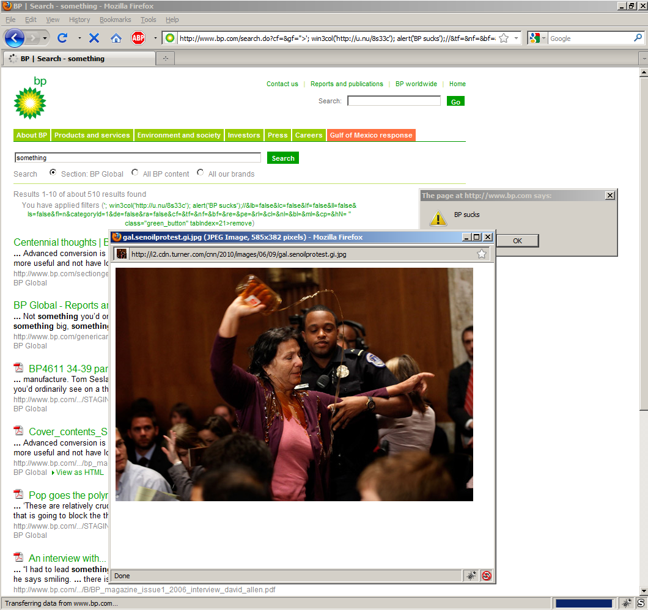This screenshot has height=610, width=648.
Task: Click the BP site favicon in address bar
Action: tap(169, 39)
